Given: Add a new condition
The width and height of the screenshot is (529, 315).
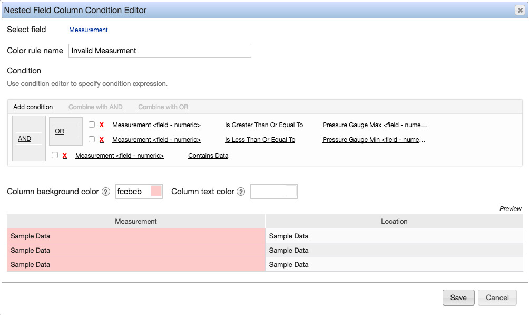Looking at the screenshot, I should tap(33, 107).
